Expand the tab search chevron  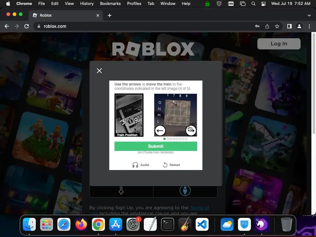[x=309, y=15]
